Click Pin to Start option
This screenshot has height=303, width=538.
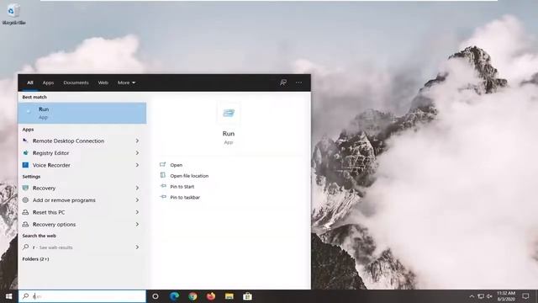(182, 187)
